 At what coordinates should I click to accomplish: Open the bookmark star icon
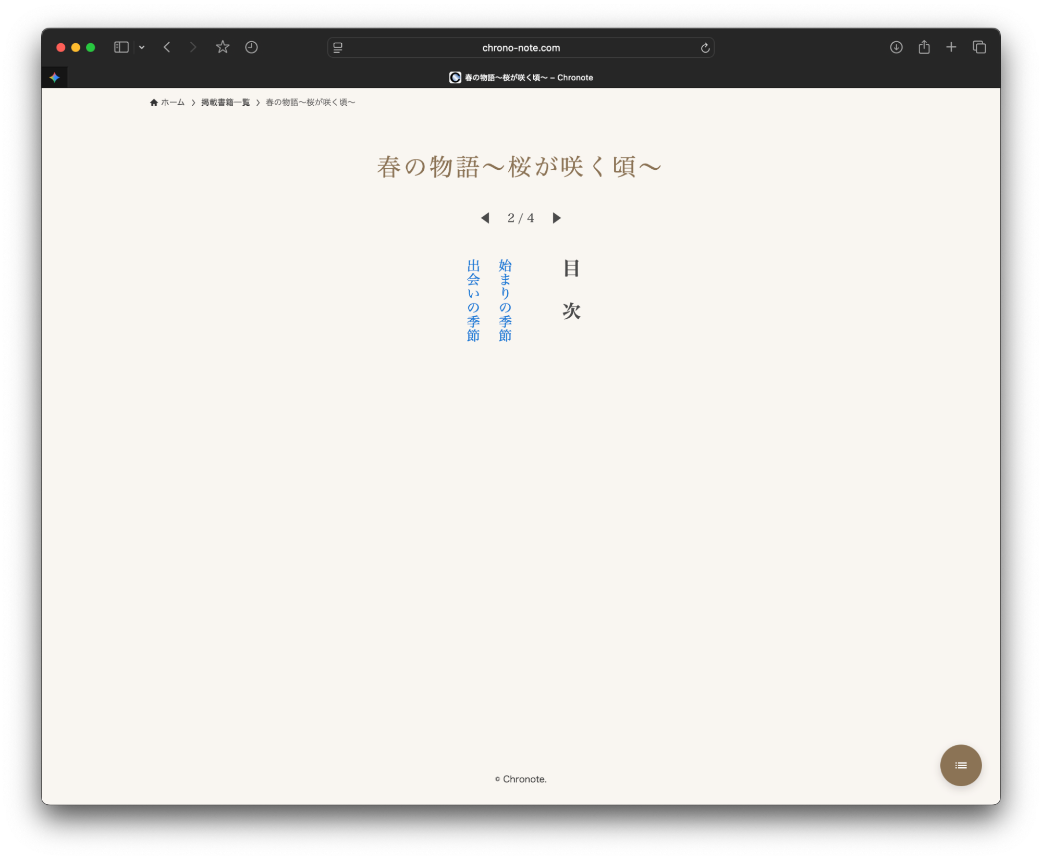pyautogui.click(x=223, y=47)
